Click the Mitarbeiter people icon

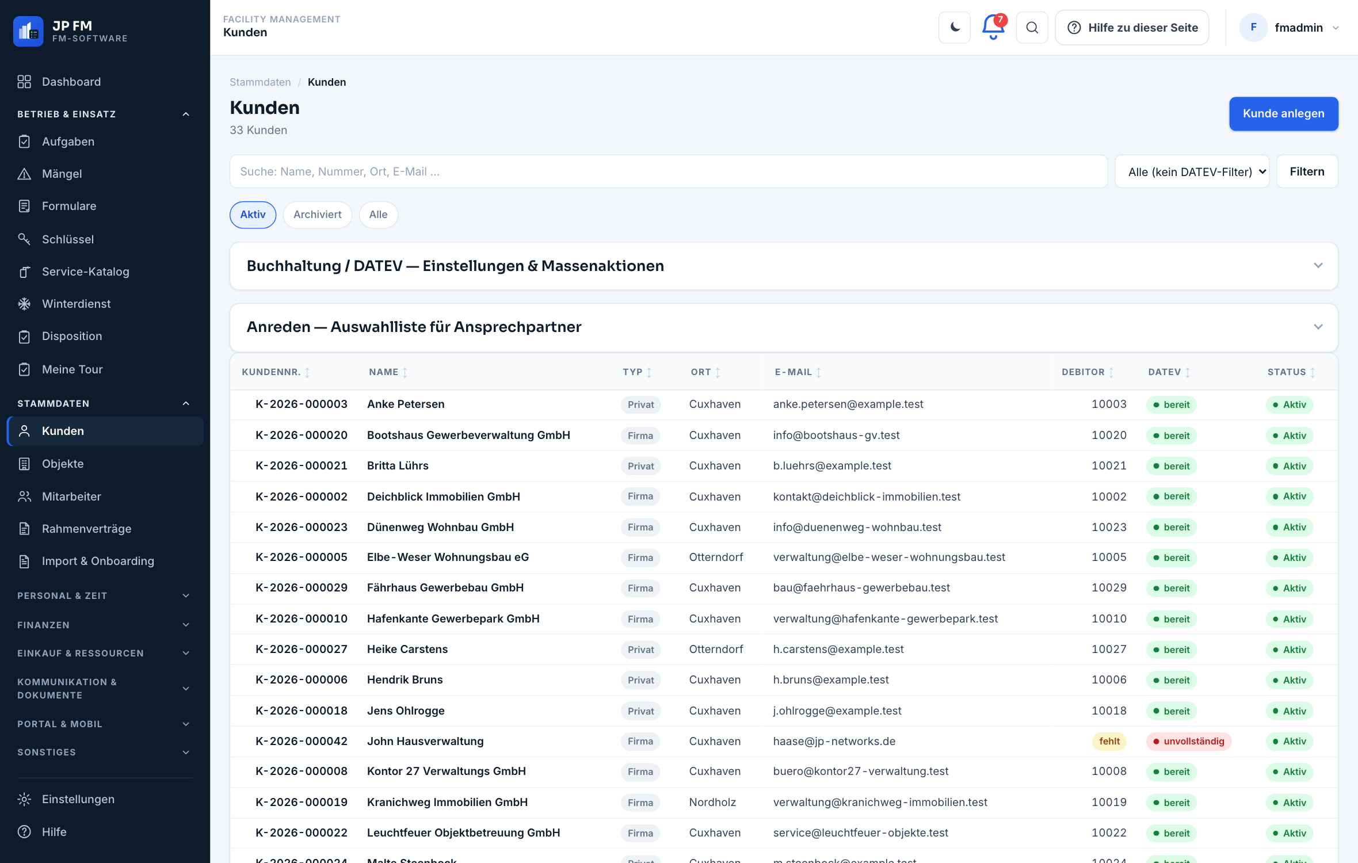pyautogui.click(x=24, y=497)
